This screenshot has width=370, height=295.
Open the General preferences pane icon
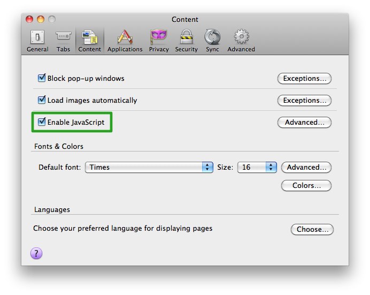click(x=37, y=37)
